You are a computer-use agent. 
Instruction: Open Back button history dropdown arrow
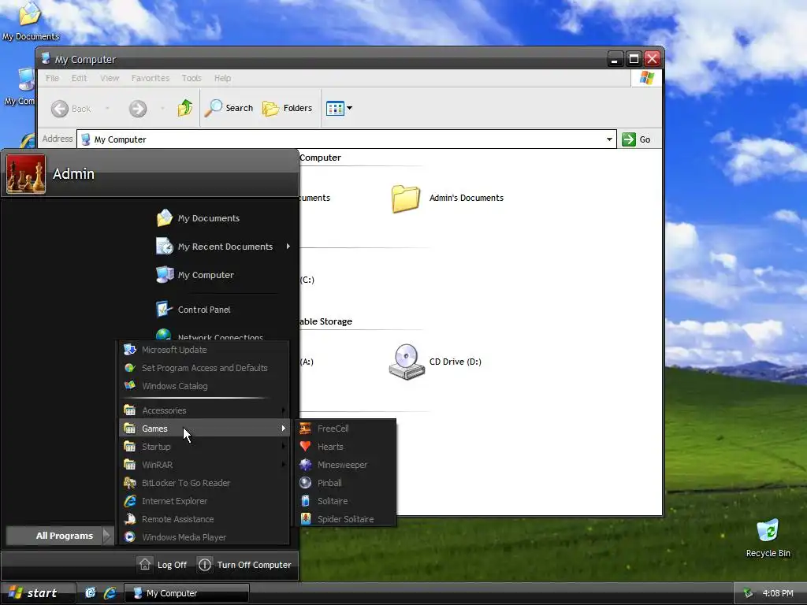coord(107,109)
